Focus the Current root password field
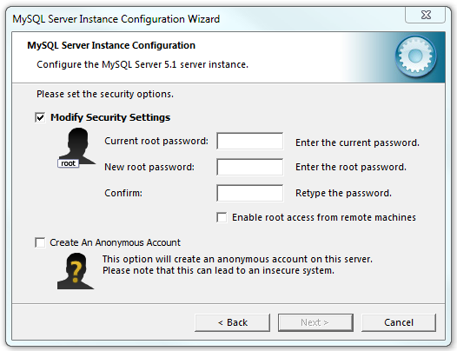The image size is (457, 351). tap(249, 141)
